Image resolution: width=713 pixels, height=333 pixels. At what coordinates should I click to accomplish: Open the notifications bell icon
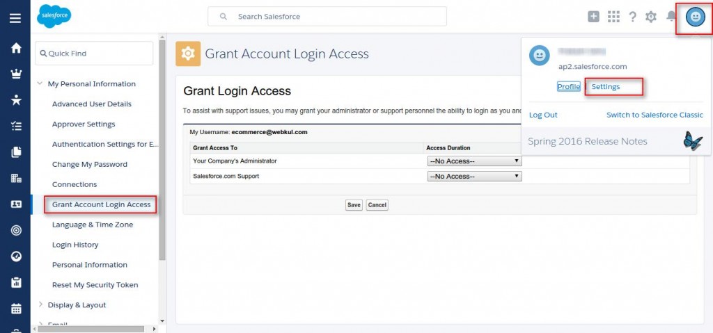coord(671,17)
